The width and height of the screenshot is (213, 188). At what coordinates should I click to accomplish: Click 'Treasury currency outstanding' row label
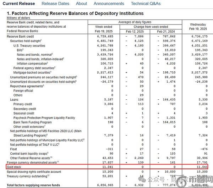[28, 176]
